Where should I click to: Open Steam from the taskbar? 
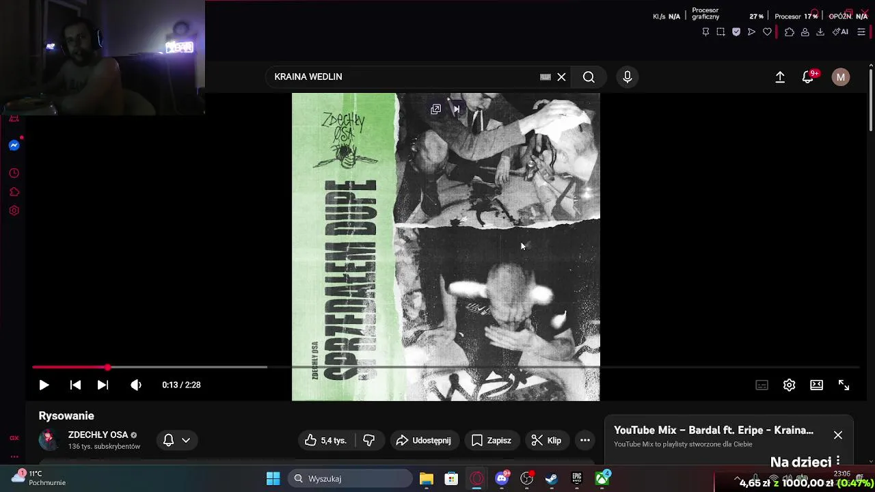pyautogui.click(x=552, y=478)
